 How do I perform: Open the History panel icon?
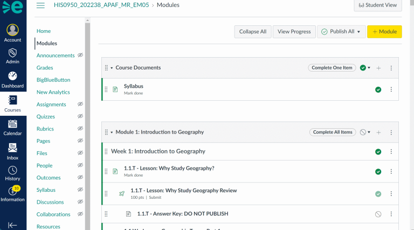pos(13,172)
